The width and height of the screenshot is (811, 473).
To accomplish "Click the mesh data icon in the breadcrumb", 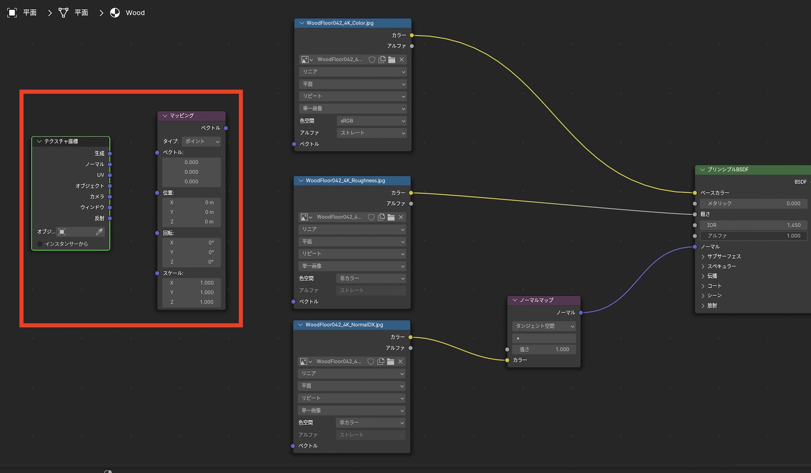I will [x=63, y=13].
